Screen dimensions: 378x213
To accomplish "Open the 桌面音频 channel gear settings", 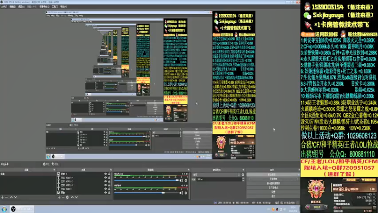I will point(186,193).
